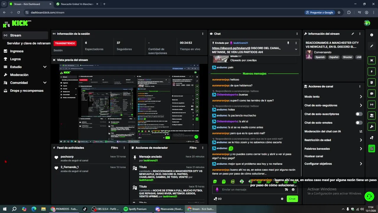This screenshot has height=213, width=378.
Task: Open the emoji picker in message box
Action: (293, 190)
